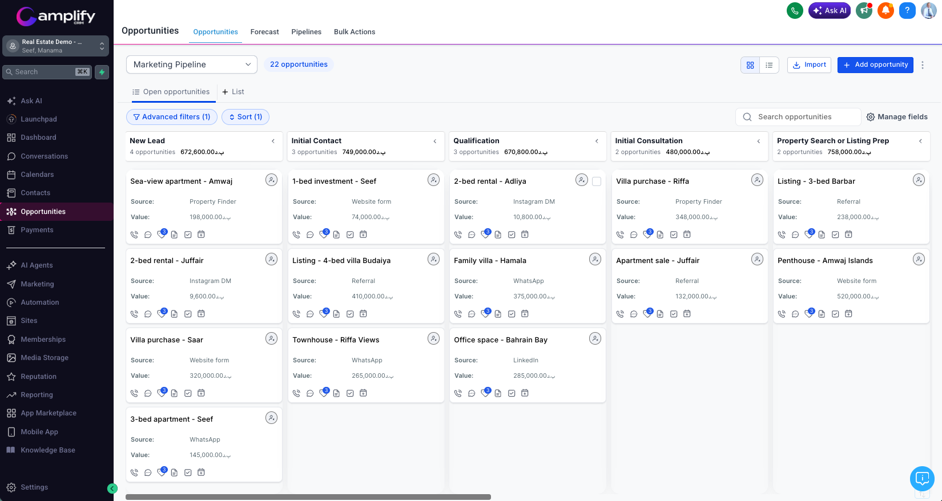Collapse the Initial Contact column
Image resolution: width=942 pixels, height=501 pixels.
[435, 141]
